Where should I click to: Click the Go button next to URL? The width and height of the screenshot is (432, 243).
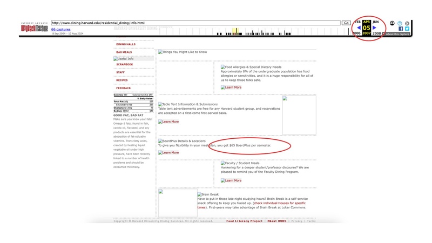(346, 23)
